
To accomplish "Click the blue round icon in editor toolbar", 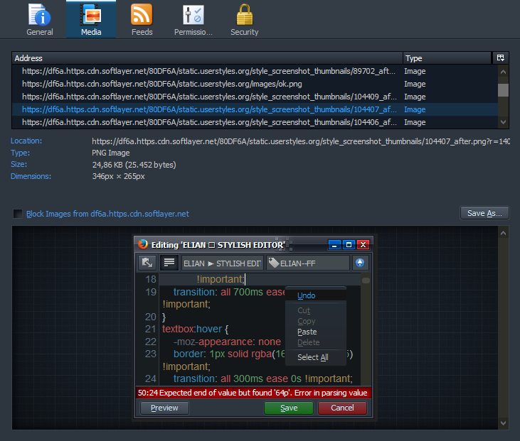I will coord(360,263).
